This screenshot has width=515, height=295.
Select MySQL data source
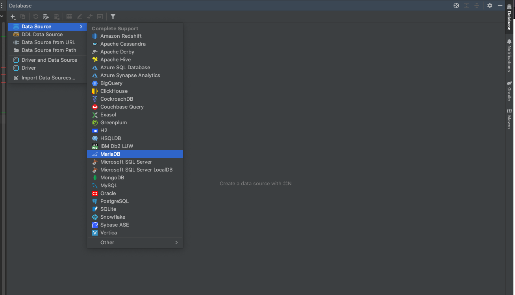click(x=135, y=186)
